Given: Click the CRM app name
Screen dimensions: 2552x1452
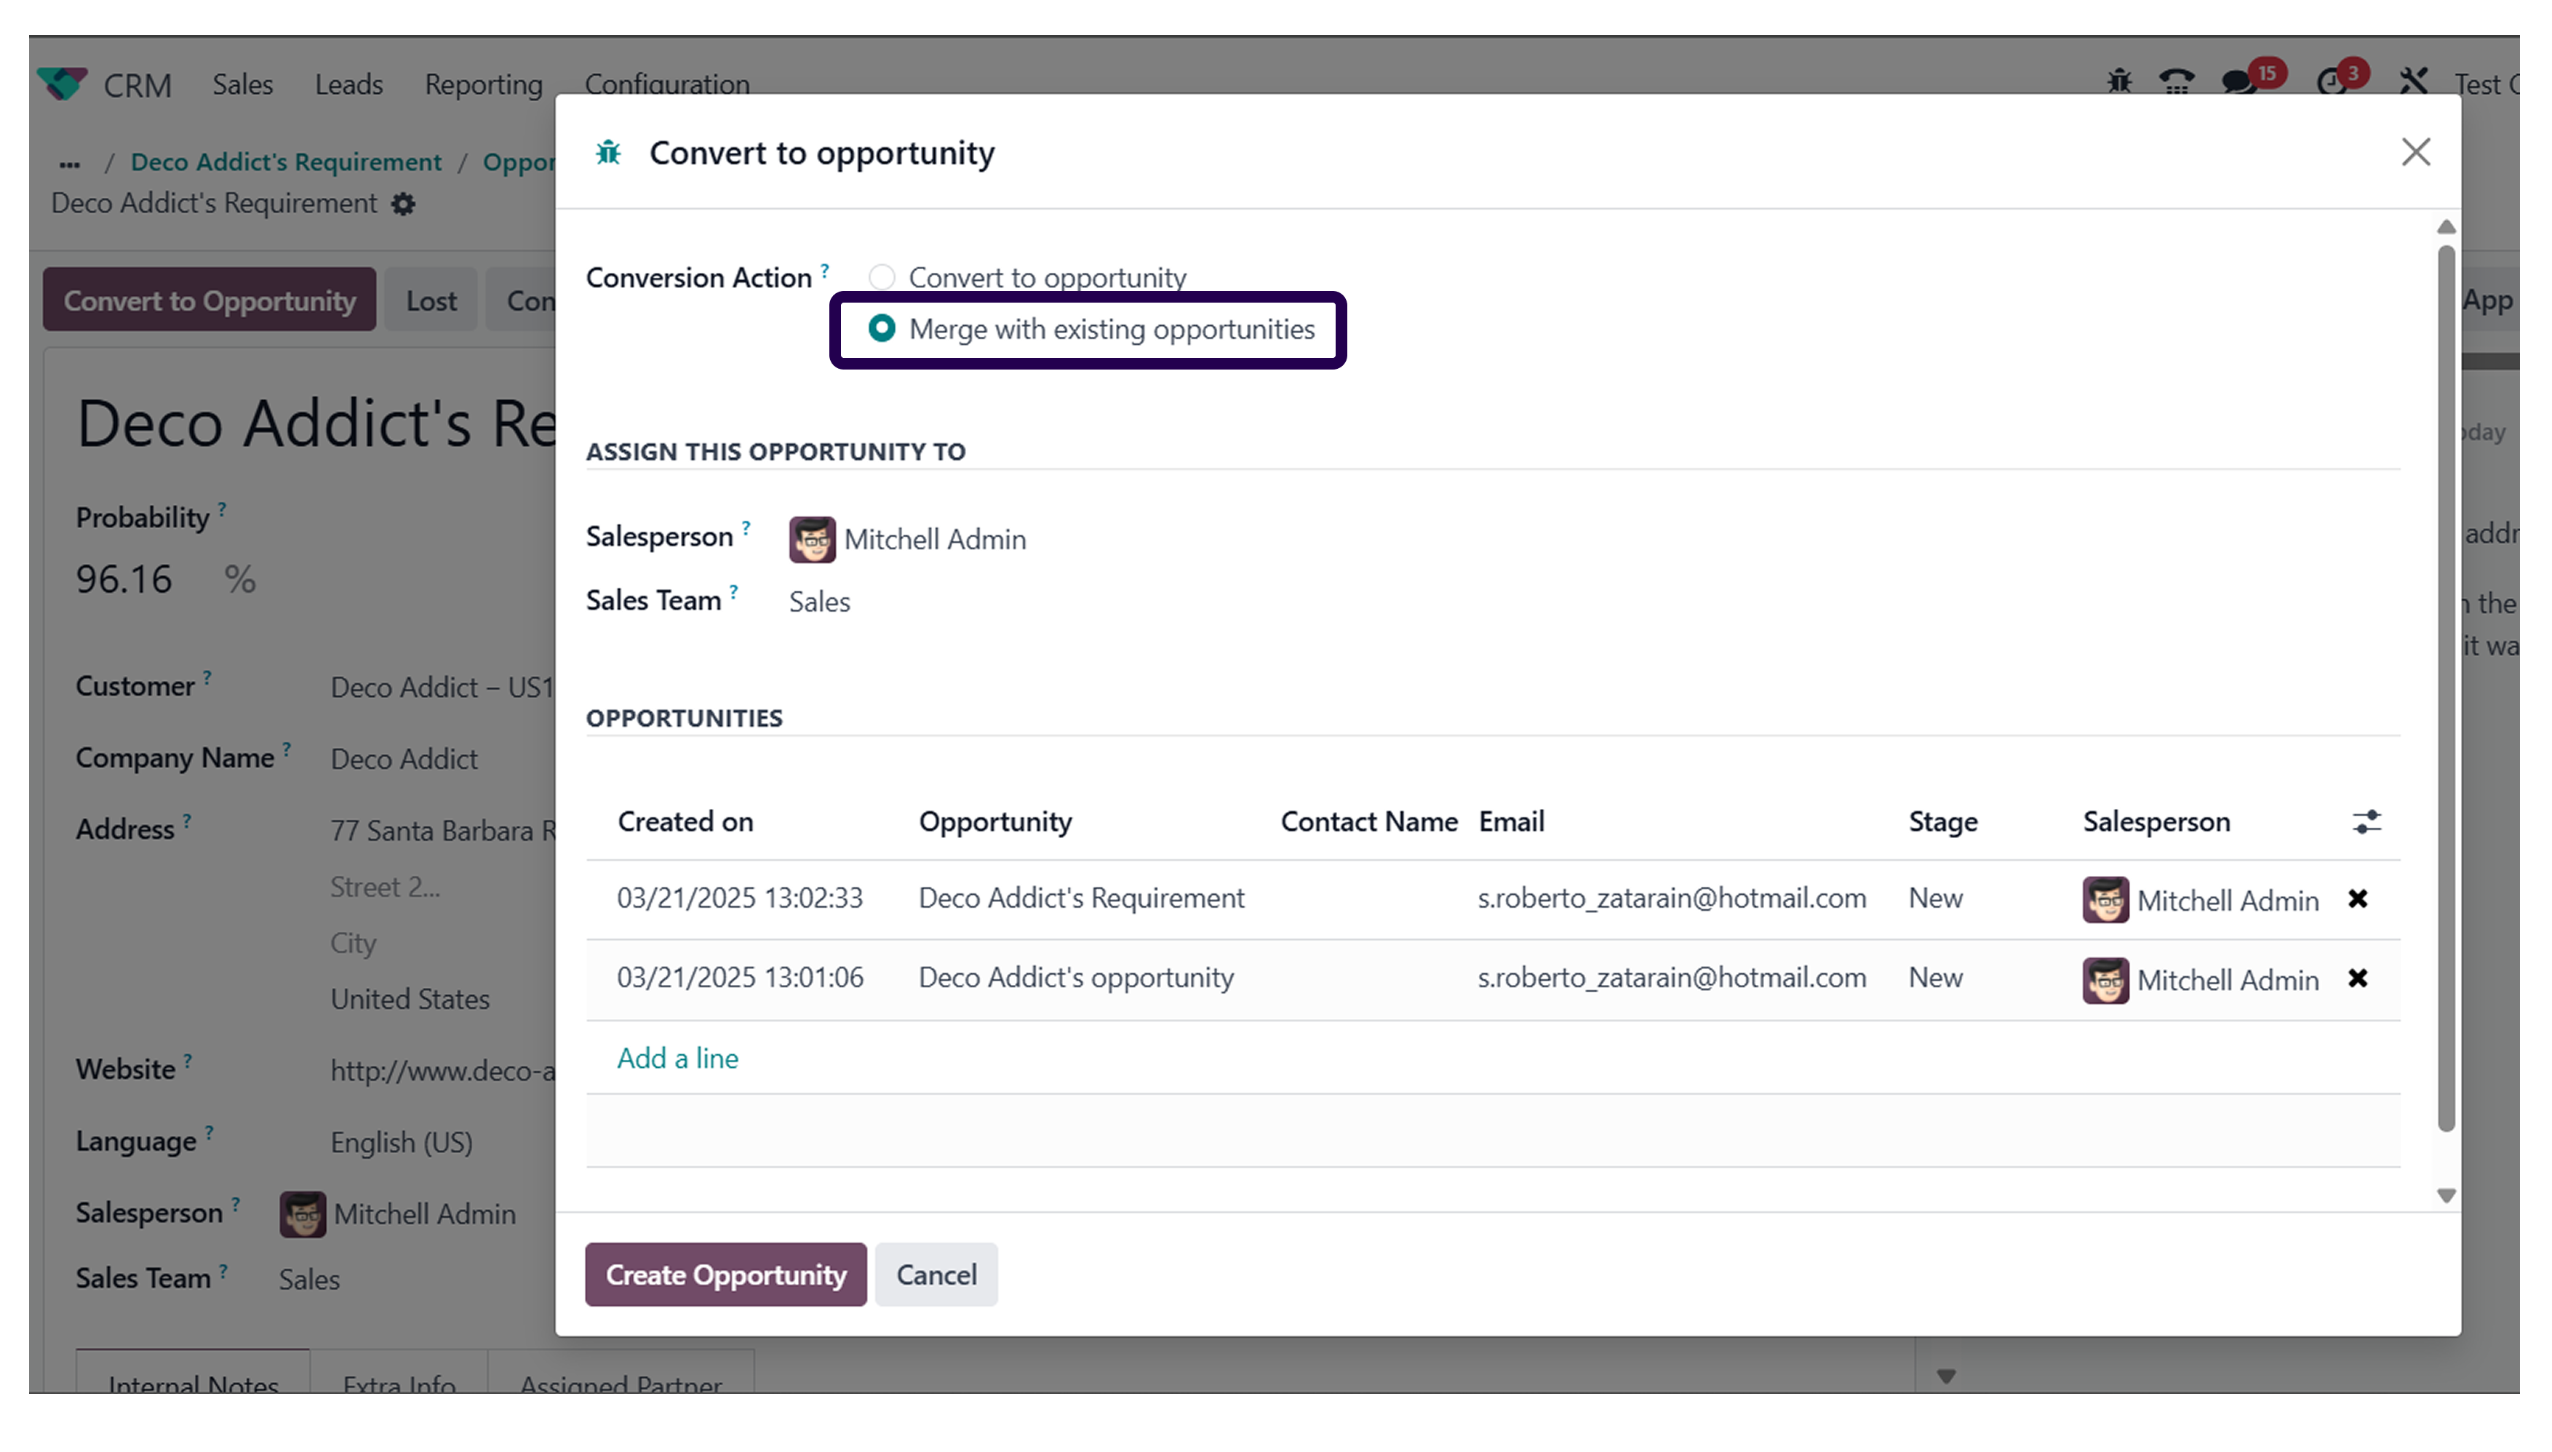Looking at the screenshot, I should pyautogui.click(x=137, y=86).
